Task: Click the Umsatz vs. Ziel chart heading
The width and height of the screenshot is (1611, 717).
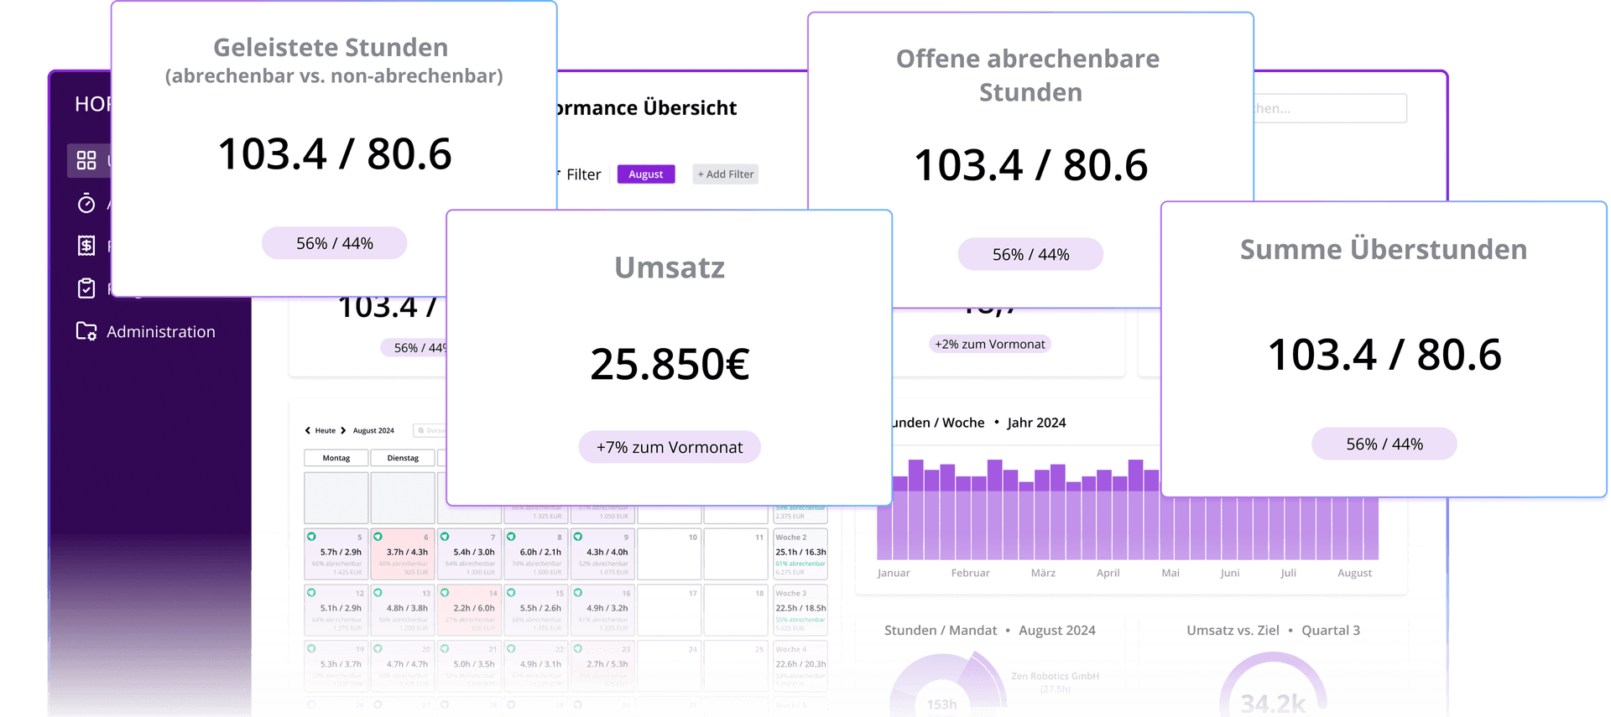Action: (1233, 631)
